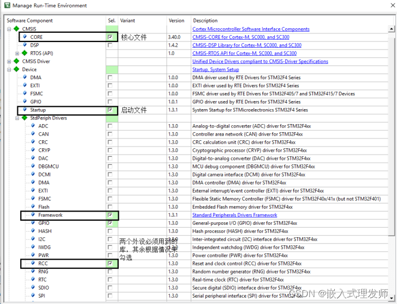Open the CMSIS-RTOS API link
Viewport: 397px width, 304px height.
pos(244,53)
